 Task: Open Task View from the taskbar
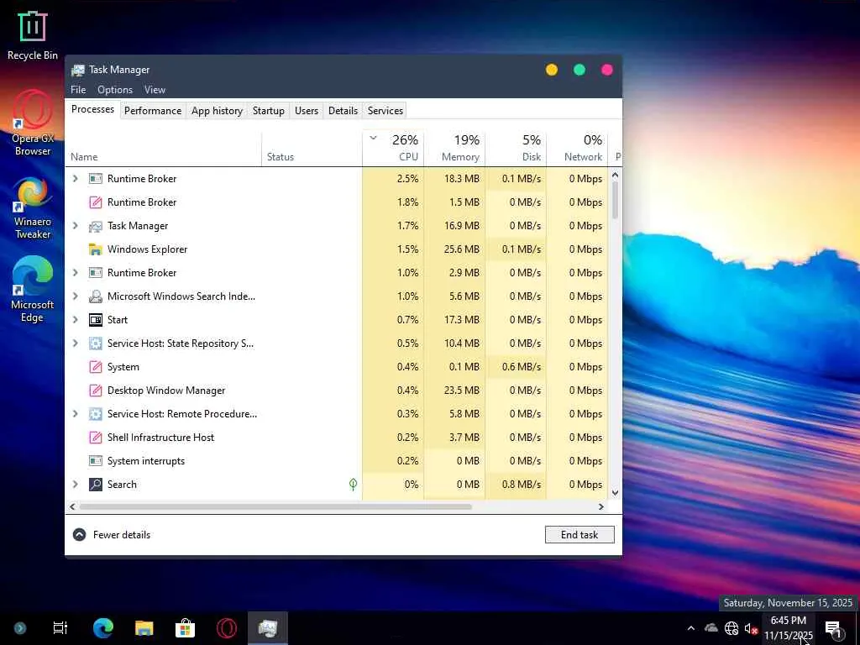click(60, 628)
